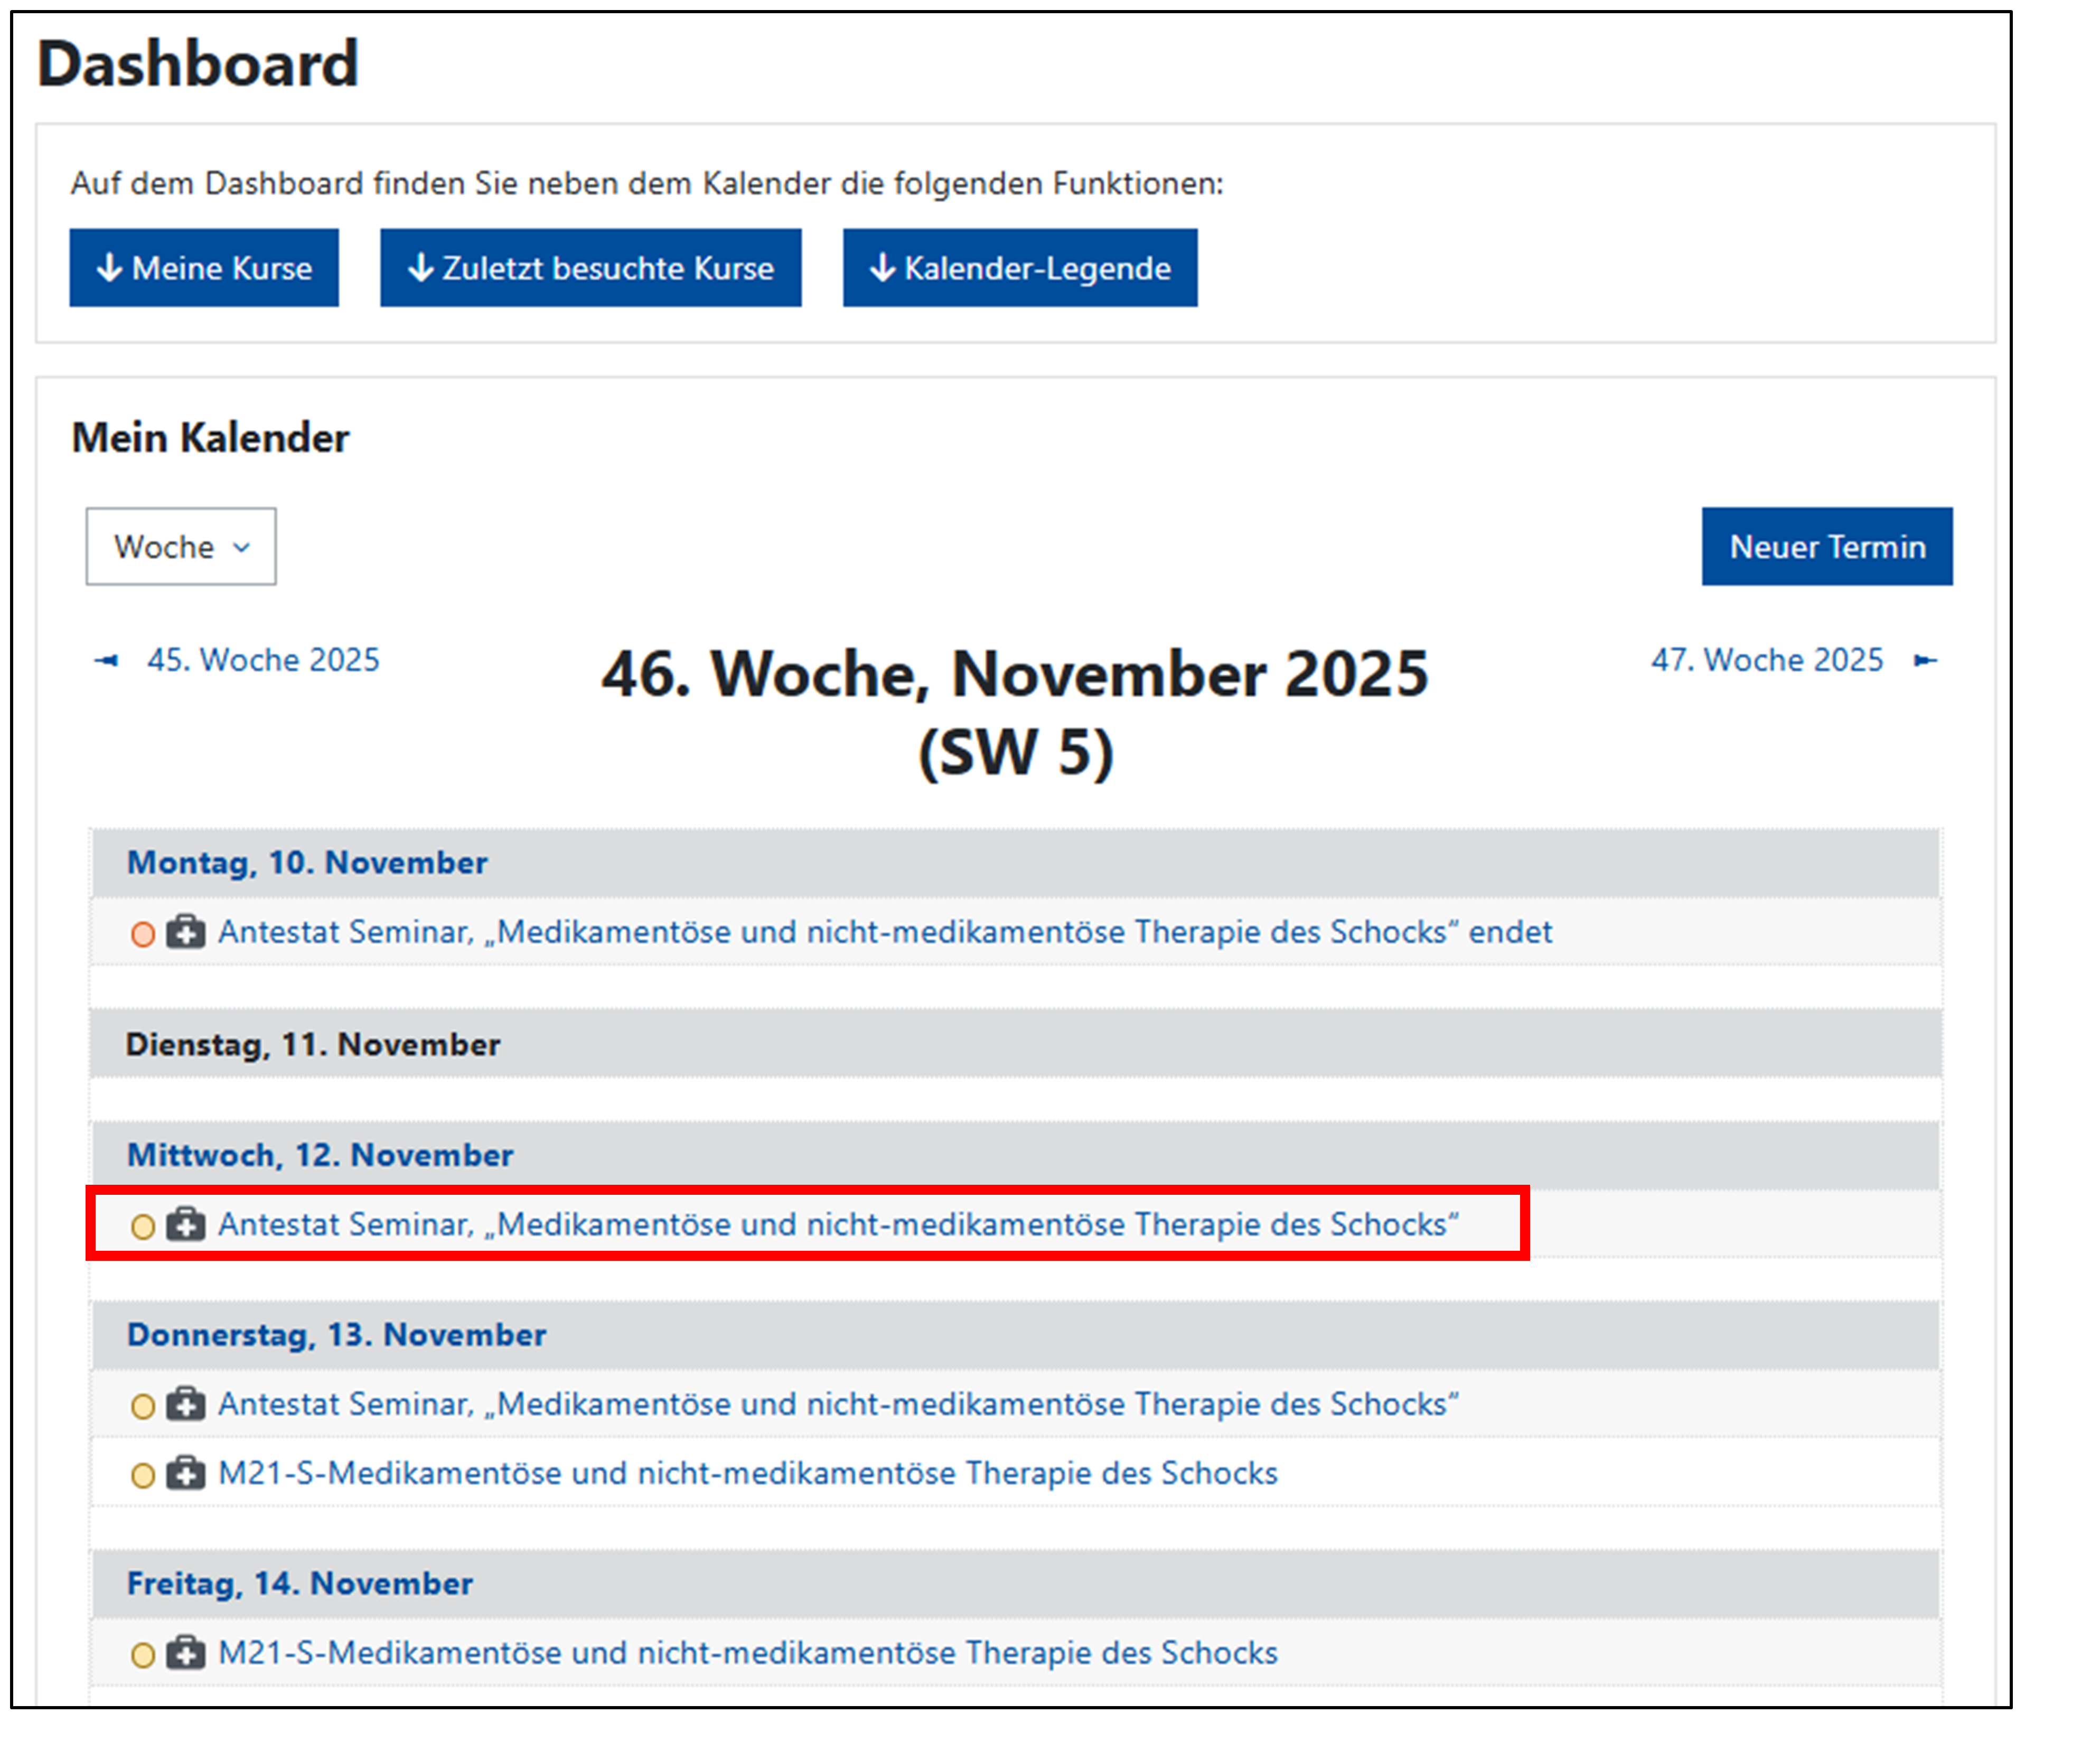Jump to Zuletzt besuchte Kurse section

590,268
